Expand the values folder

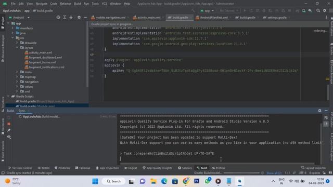point(17,87)
